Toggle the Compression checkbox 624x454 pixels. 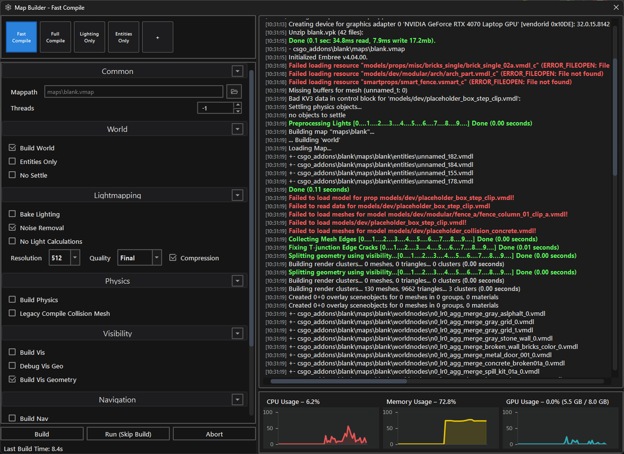point(173,258)
